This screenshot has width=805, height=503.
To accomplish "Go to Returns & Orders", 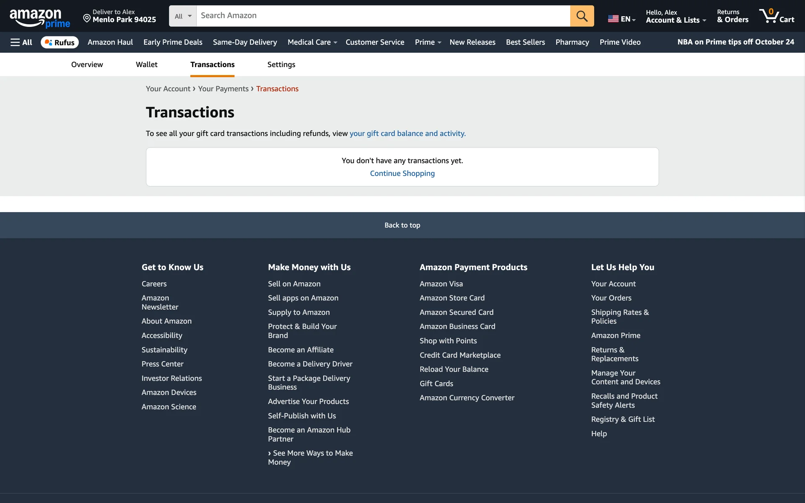I will pyautogui.click(x=732, y=16).
